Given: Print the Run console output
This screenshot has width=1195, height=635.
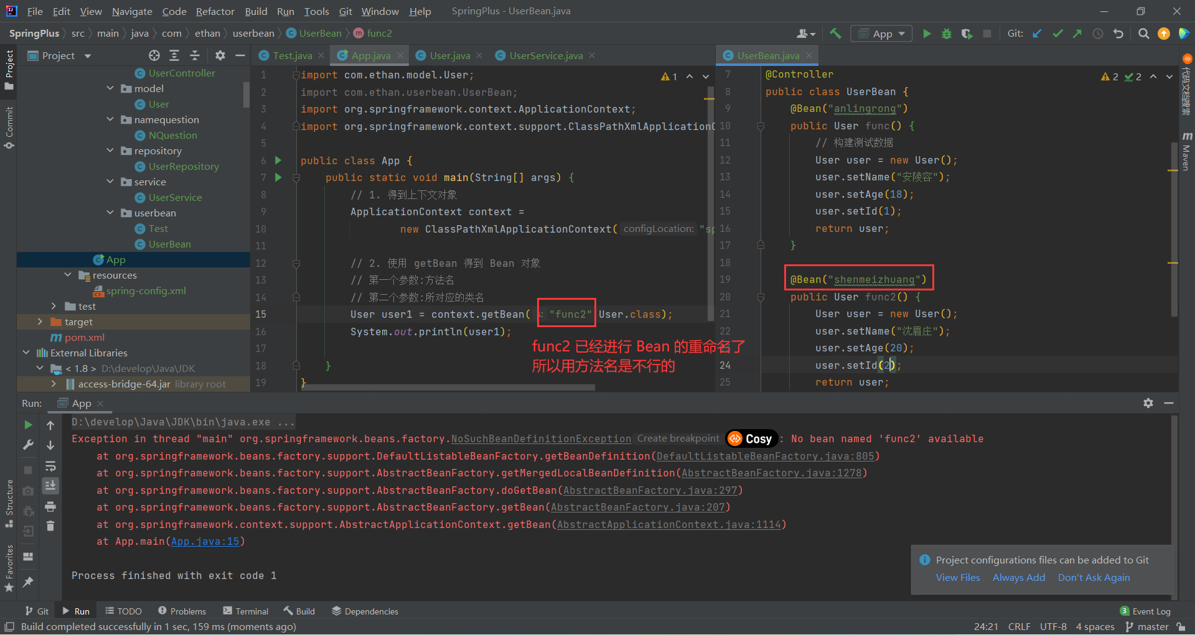Looking at the screenshot, I should [x=50, y=506].
